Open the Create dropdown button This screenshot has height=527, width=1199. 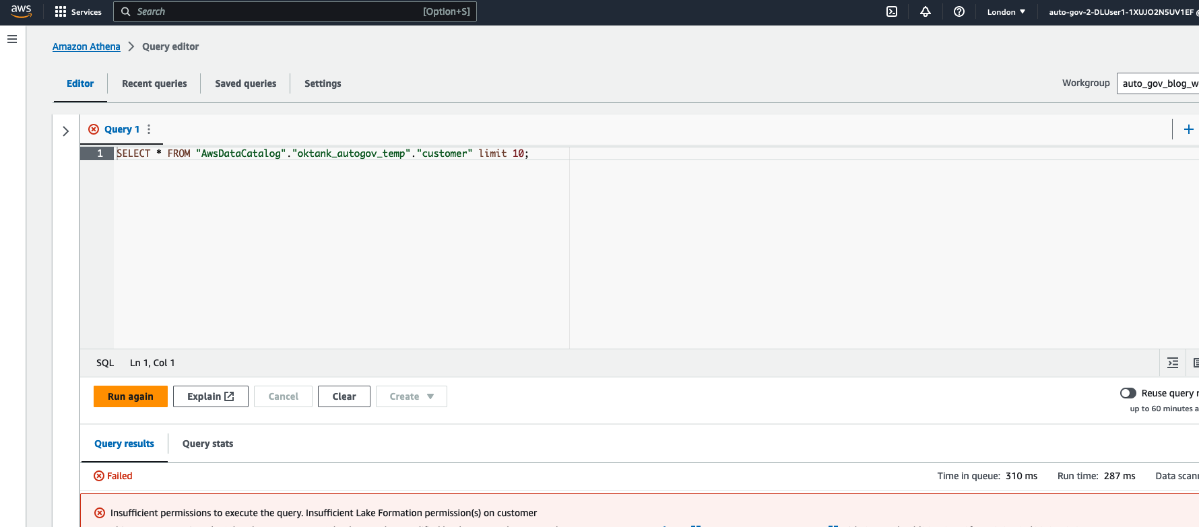411,396
